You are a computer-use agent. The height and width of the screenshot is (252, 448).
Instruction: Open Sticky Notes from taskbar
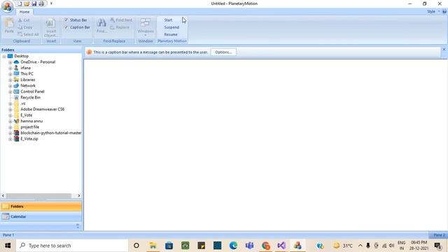[x=201, y=246]
